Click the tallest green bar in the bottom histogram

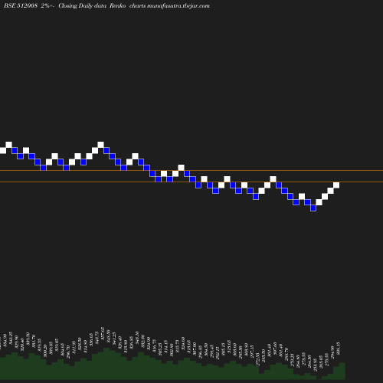106,364
